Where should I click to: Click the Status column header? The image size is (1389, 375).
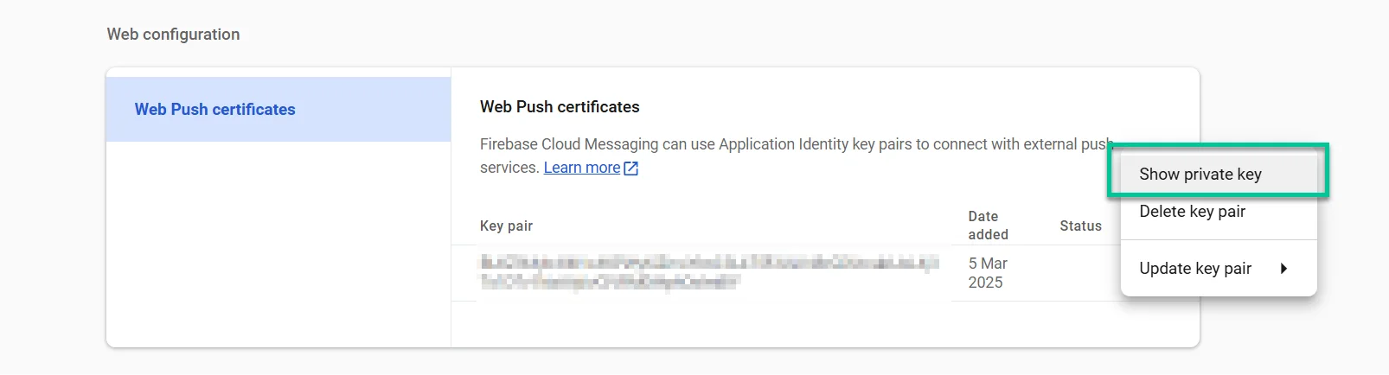coord(1080,226)
